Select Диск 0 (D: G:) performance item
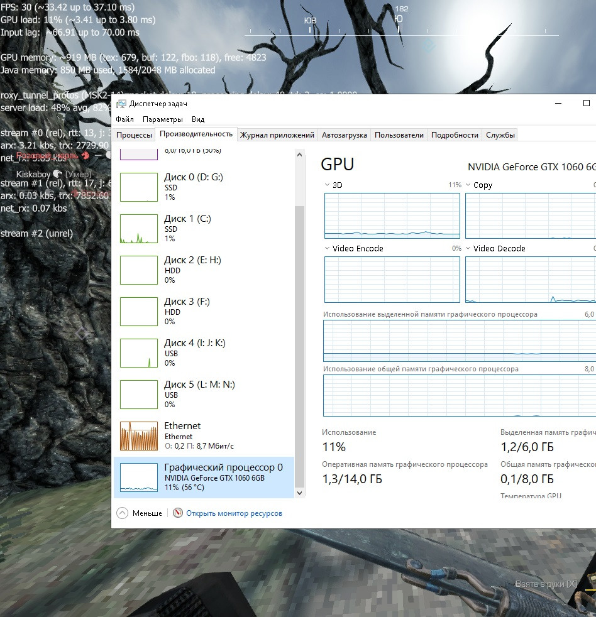The image size is (596, 617). point(204,187)
